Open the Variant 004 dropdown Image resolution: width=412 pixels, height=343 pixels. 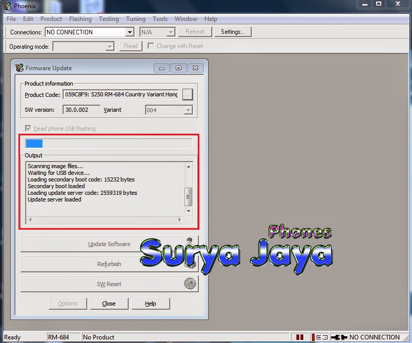click(188, 110)
